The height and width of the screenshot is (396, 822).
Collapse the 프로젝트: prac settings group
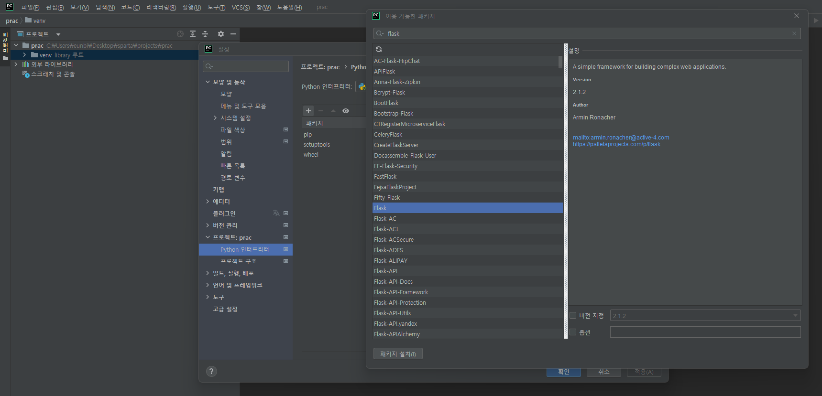208,237
